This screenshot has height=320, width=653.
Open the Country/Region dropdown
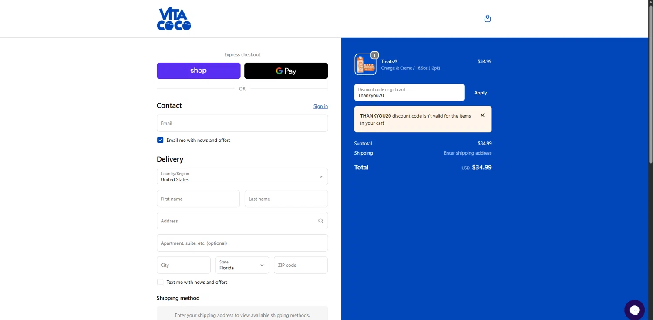coord(242,176)
